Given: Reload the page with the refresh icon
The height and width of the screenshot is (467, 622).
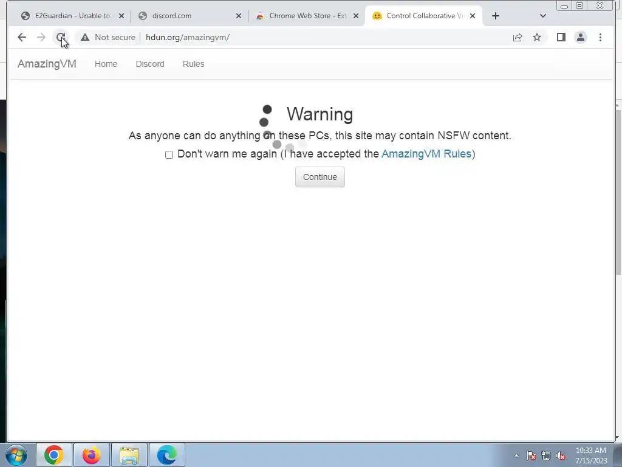Looking at the screenshot, I should point(60,37).
